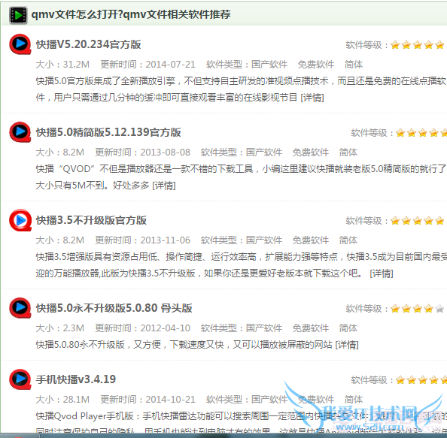Viewport: 447px width, 438px height.
Task: Click the 快播5.0永不升级版 app icon
Action: tap(20, 308)
